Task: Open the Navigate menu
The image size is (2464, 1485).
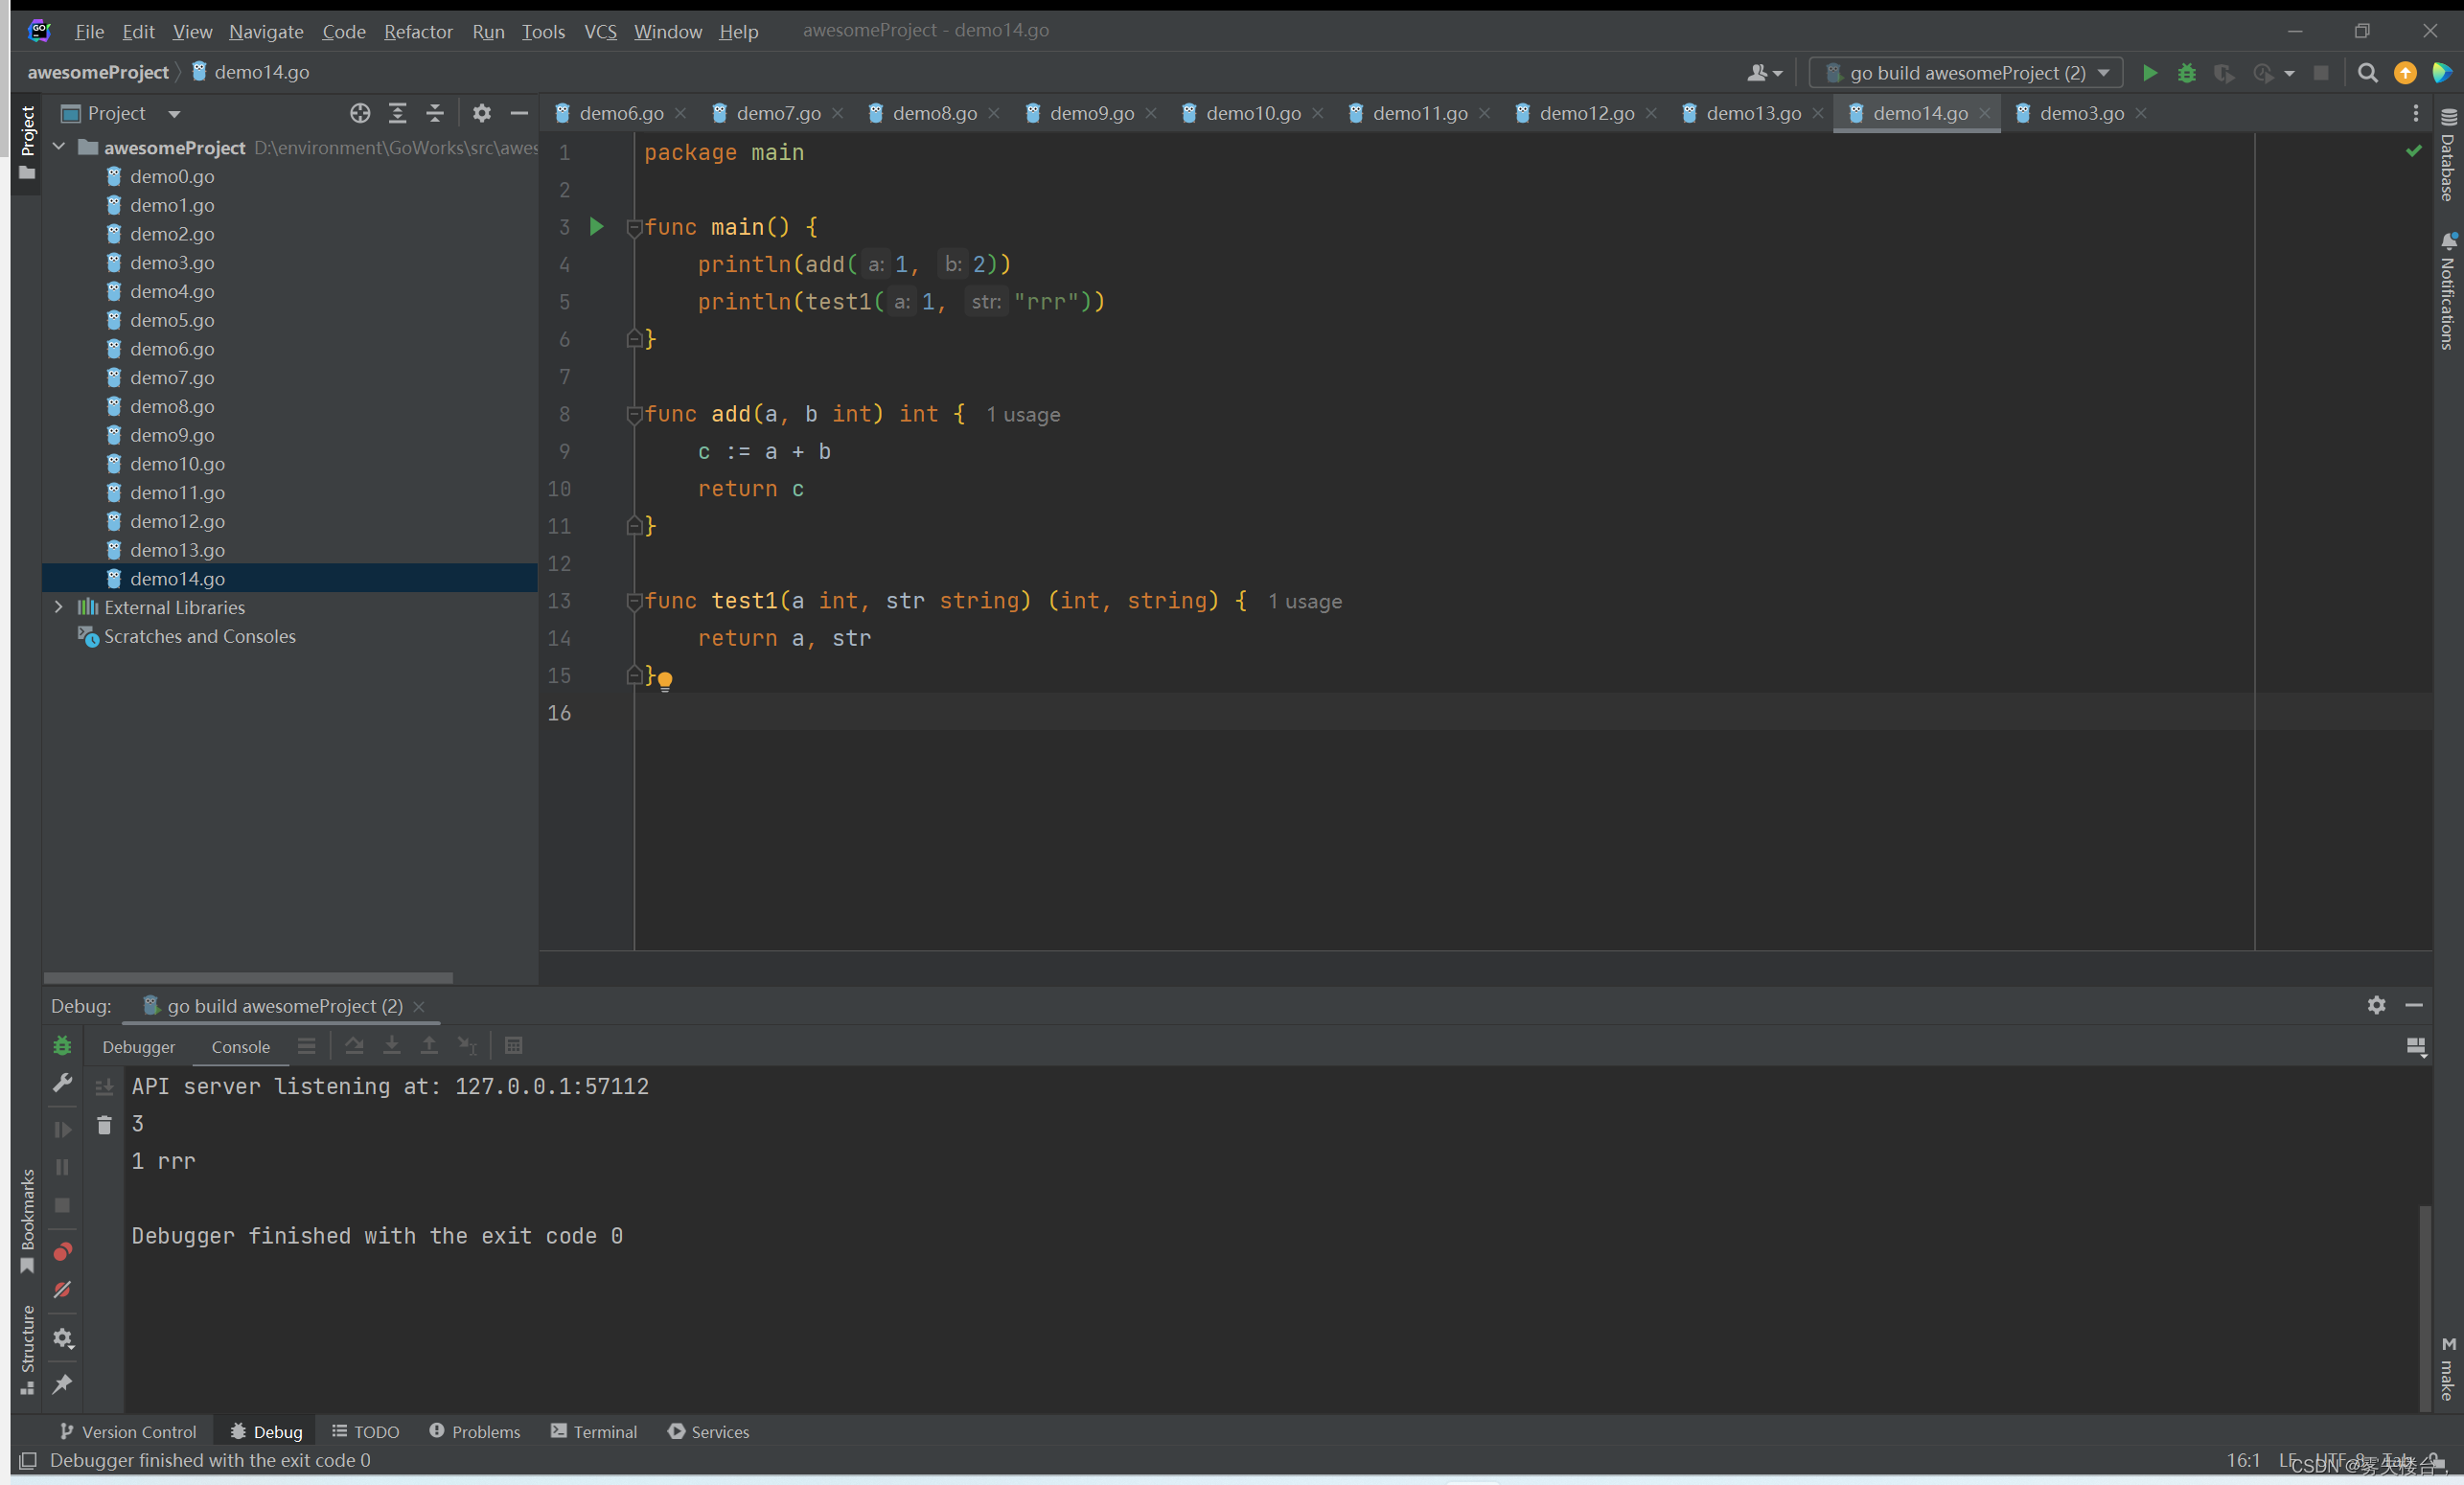Action: pyautogui.click(x=266, y=31)
